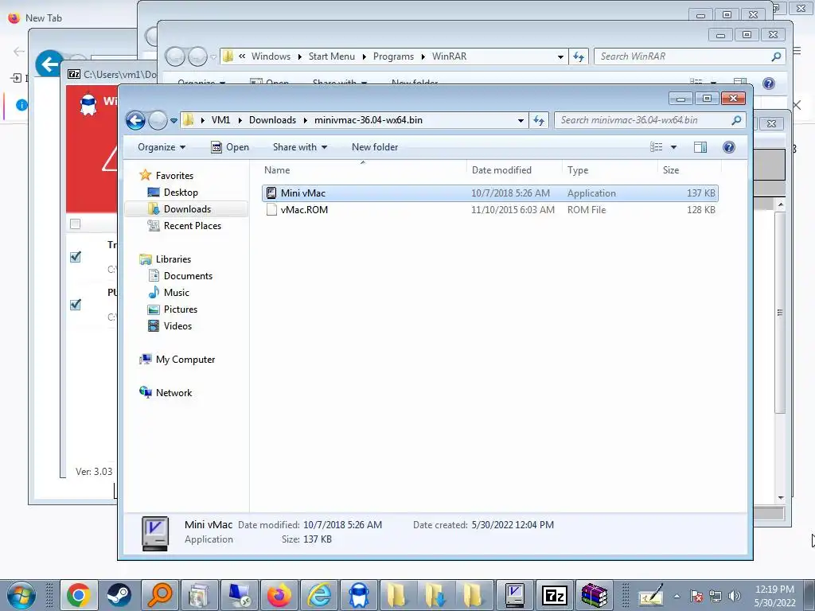This screenshot has width=815, height=611.
Task: Select Libraries in navigation pane
Action: [173, 259]
